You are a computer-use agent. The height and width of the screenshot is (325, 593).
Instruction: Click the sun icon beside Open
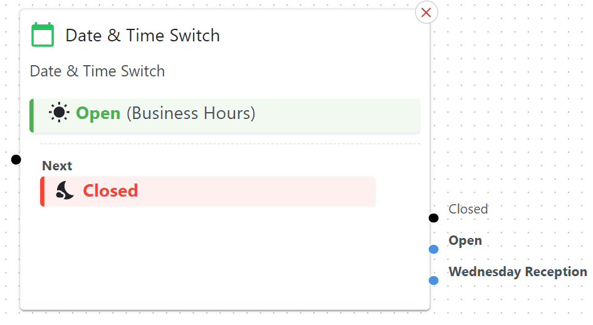(x=59, y=113)
